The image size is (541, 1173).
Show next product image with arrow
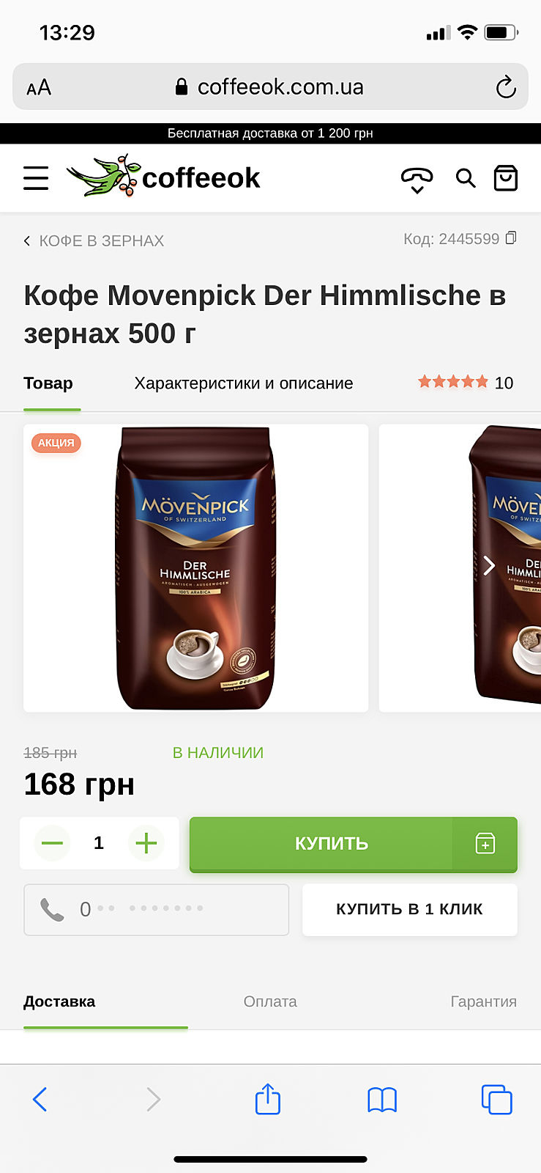pyautogui.click(x=489, y=565)
